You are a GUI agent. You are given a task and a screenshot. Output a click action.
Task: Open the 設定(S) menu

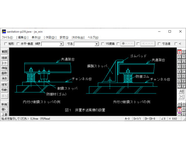(x=64, y=37)
